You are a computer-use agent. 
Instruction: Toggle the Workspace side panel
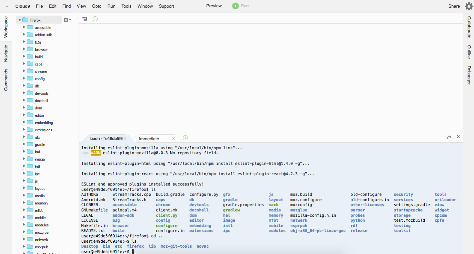click(6, 27)
